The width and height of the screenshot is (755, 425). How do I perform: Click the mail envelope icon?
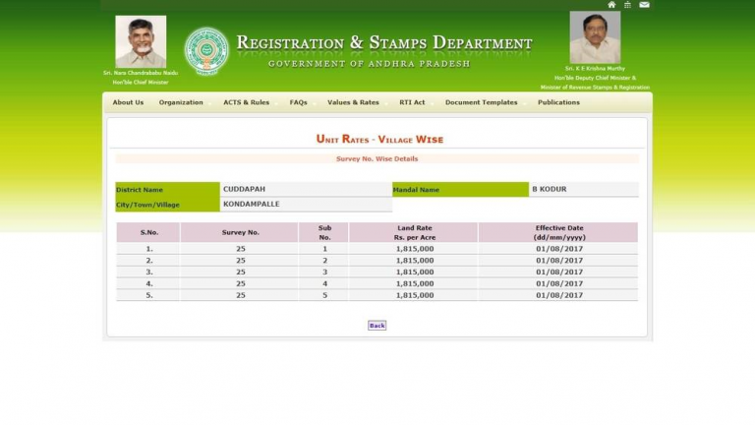click(644, 5)
